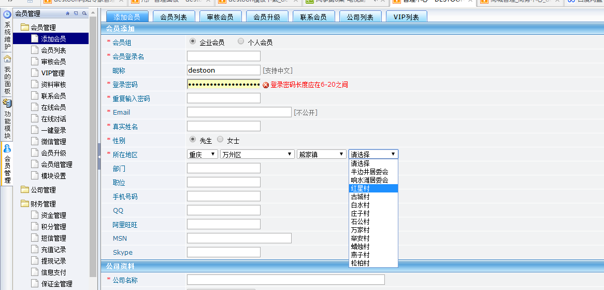Viewport: 604px width, 290px height.
Task: Click the search icon in sidebar header
Action: coord(84,13)
